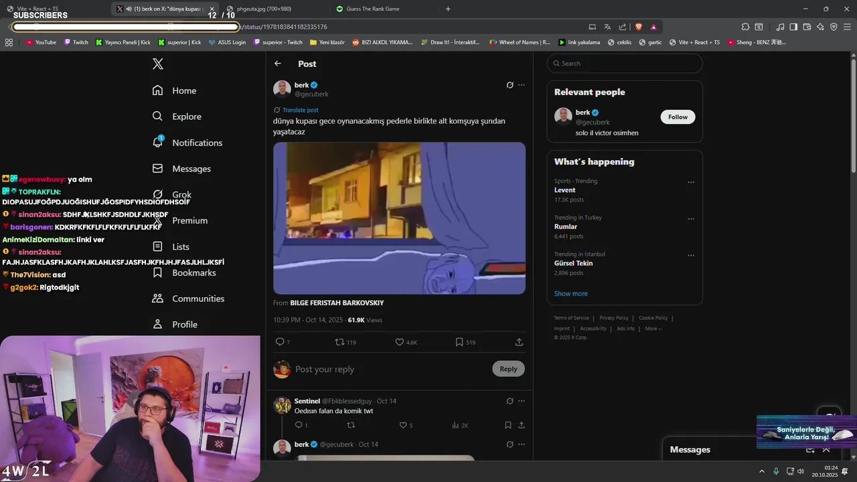Viewport: 857px width, 482px height.
Task: Repost Sentinel's reply
Action: 351,425
